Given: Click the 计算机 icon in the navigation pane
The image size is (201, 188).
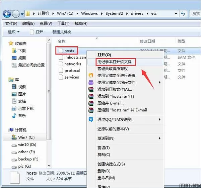Looking at the screenshot, I should (11, 130).
